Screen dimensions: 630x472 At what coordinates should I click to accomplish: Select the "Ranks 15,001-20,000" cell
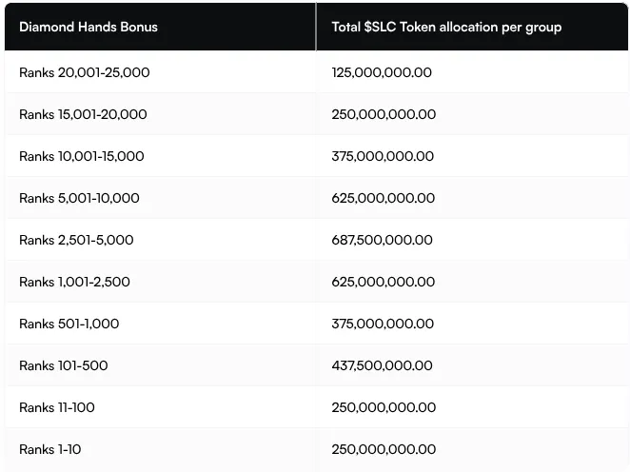point(83,114)
